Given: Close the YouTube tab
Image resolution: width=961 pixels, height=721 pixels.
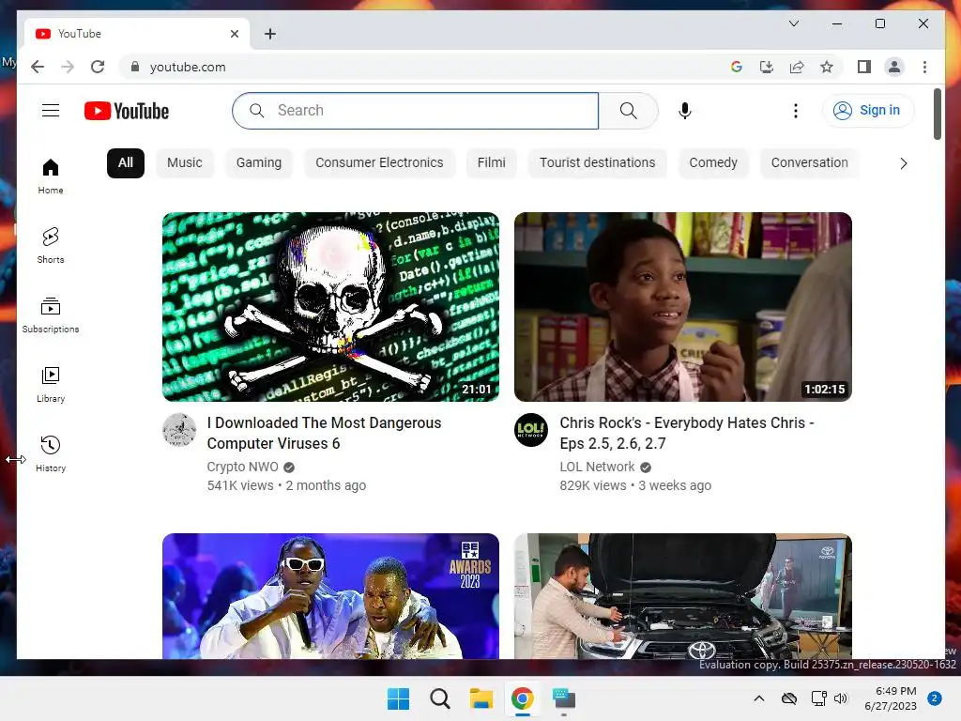Looking at the screenshot, I should pos(234,34).
